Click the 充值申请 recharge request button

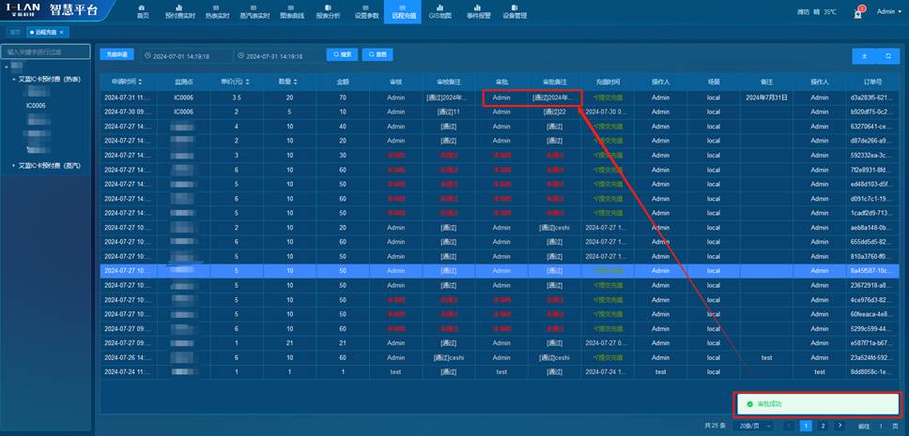117,55
